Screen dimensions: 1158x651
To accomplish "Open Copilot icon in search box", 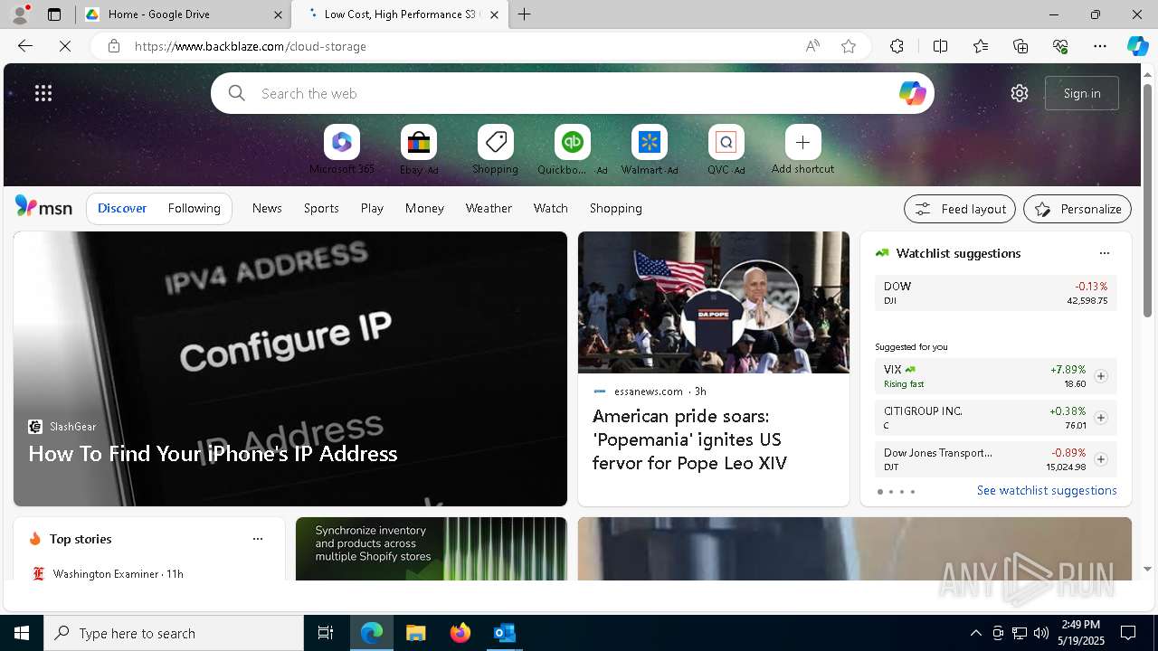I will [912, 93].
